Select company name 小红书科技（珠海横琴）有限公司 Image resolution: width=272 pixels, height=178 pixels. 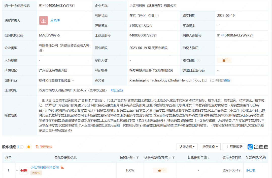[x=153, y=6]
